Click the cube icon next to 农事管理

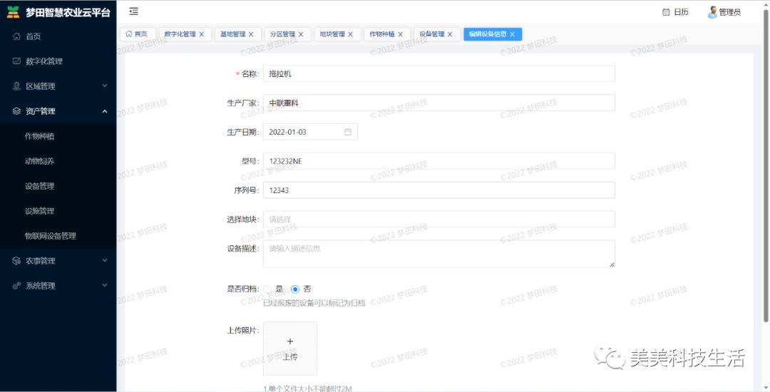pyautogui.click(x=16, y=261)
